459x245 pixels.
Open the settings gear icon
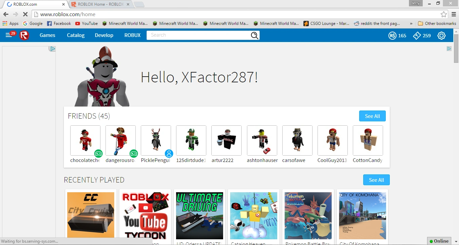(441, 36)
